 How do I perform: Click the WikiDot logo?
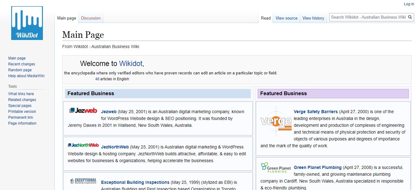tap(27, 23)
